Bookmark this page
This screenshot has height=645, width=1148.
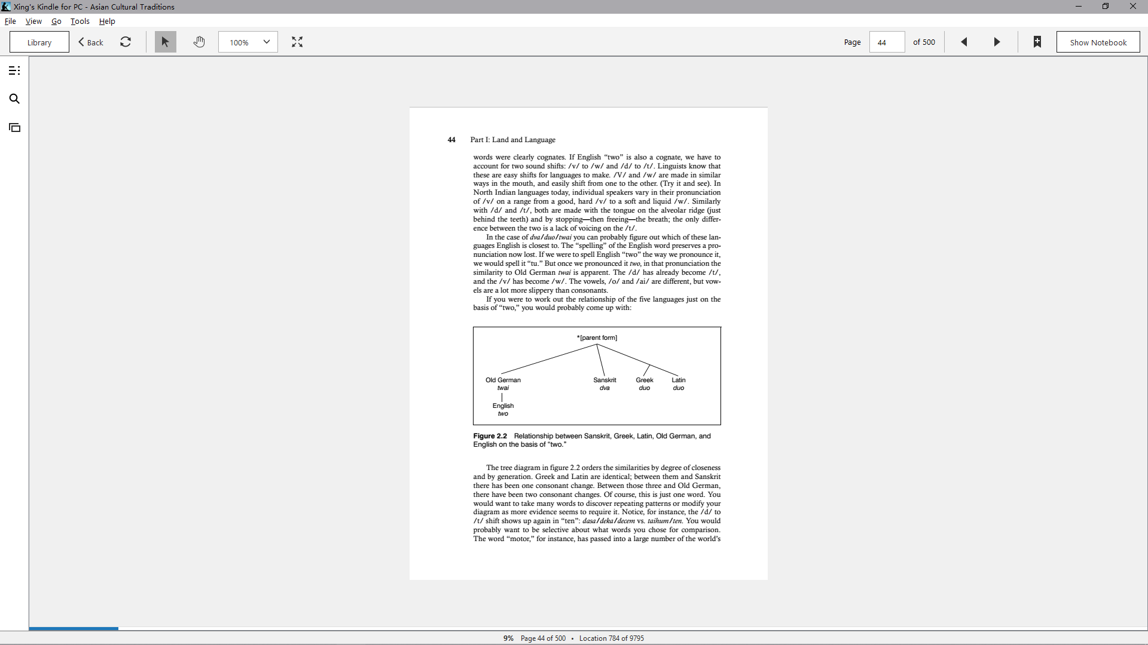(1037, 42)
